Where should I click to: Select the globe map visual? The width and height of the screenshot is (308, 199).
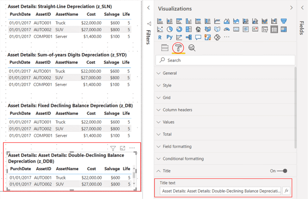point(198,29)
